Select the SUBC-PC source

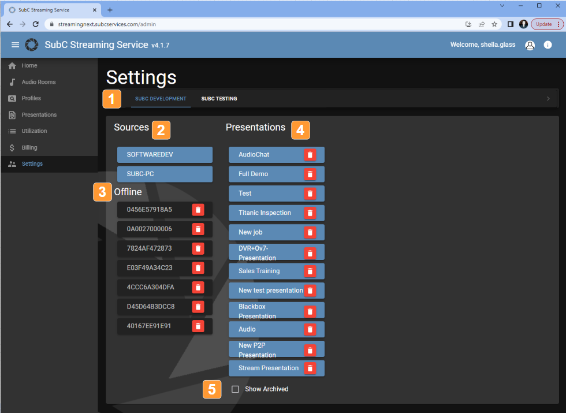click(x=165, y=174)
